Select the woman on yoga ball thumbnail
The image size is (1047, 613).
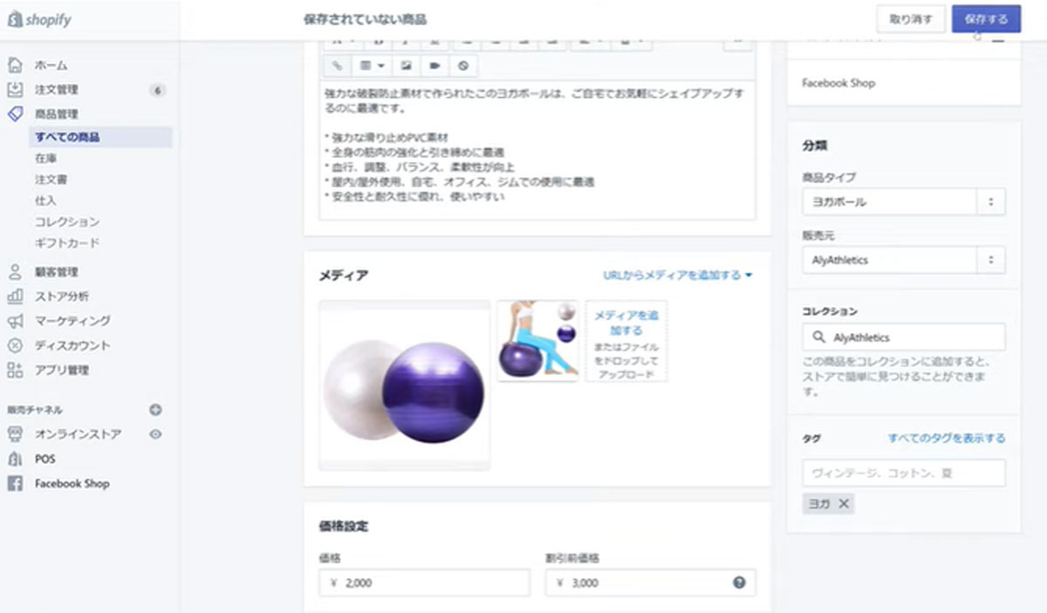(537, 341)
